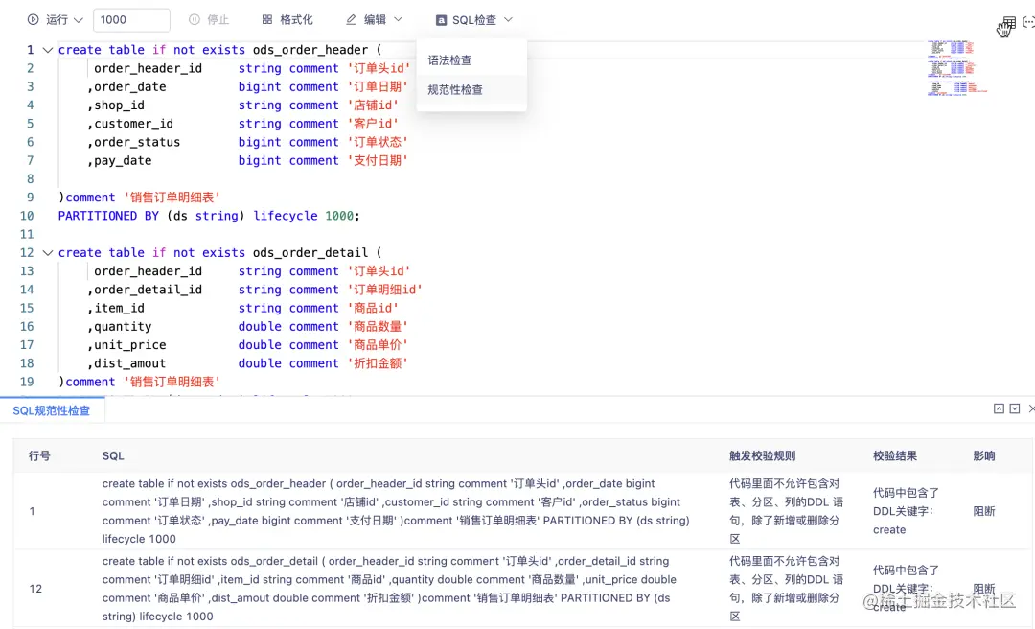
Task: Collapse the create table block at line 12
Action: point(48,252)
